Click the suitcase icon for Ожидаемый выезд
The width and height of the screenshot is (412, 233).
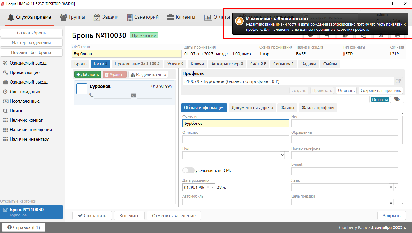[5, 82]
